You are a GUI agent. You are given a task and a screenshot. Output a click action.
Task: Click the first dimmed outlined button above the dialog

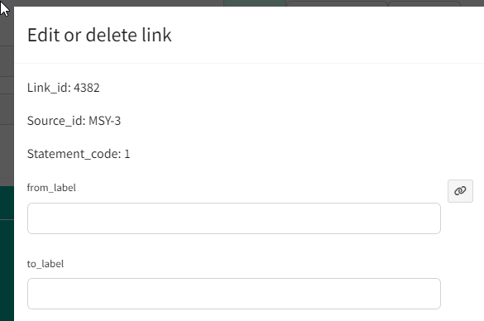pos(337,3)
